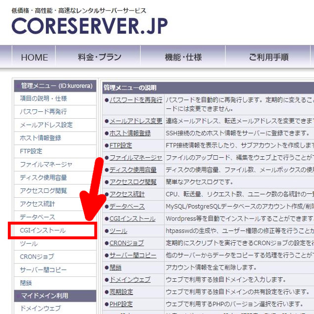
Task: Click description starting with ウェブで利用するPHP
Action: coord(234,304)
